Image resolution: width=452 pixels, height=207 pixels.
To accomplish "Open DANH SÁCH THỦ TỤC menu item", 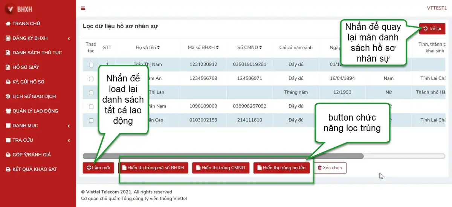I will point(37,53).
